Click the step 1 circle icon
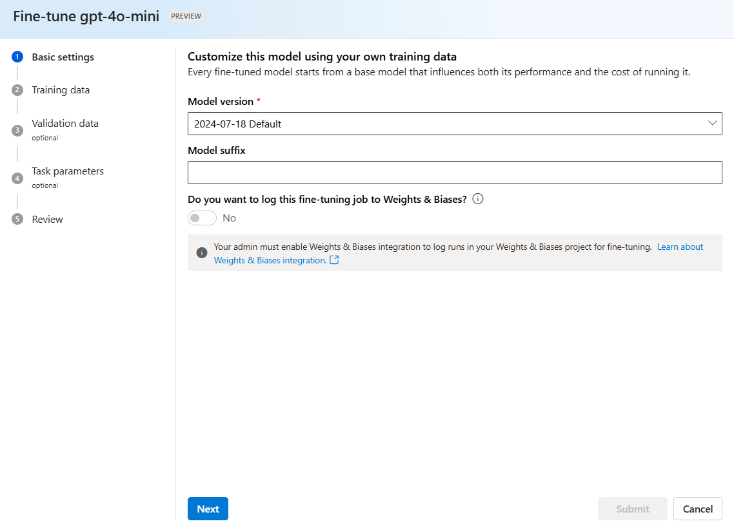The width and height of the screenshot is (734, 528). pyautogui.click(x=17, y=57)
